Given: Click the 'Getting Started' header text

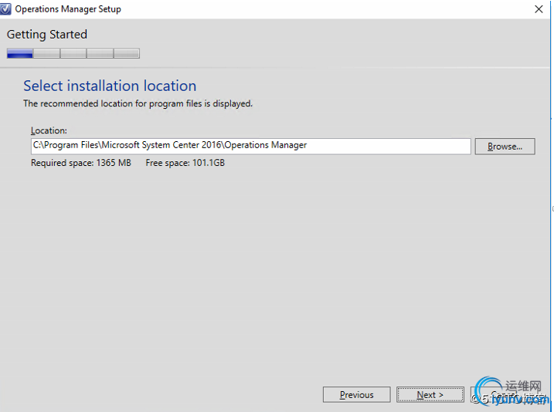Looking at the screenshot, I should click(47, 35).
